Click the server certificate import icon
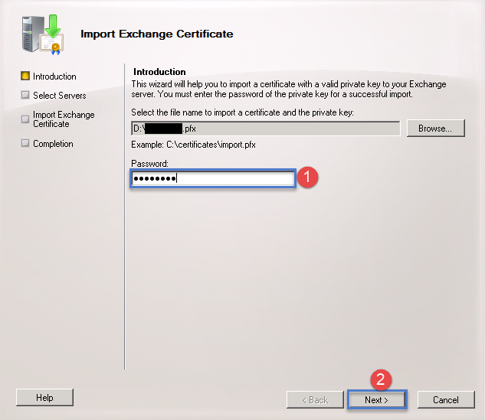 click(43, 34)
